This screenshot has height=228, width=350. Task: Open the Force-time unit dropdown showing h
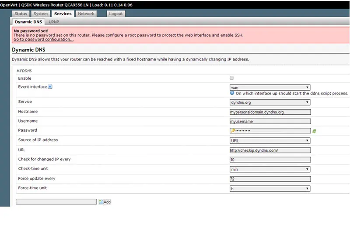click(270, 189)
